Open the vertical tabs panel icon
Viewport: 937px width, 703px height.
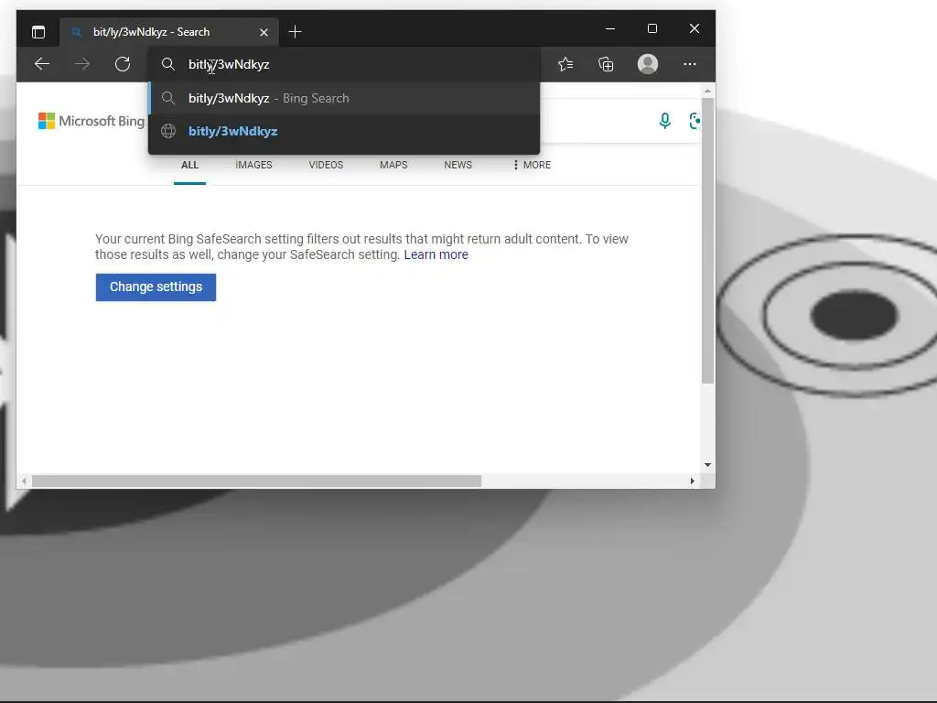click(x=38, y=32)
